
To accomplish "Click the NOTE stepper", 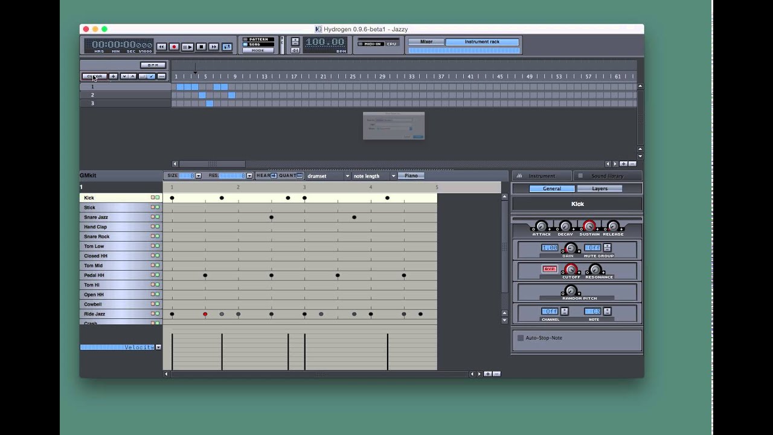I will point(607,311).
